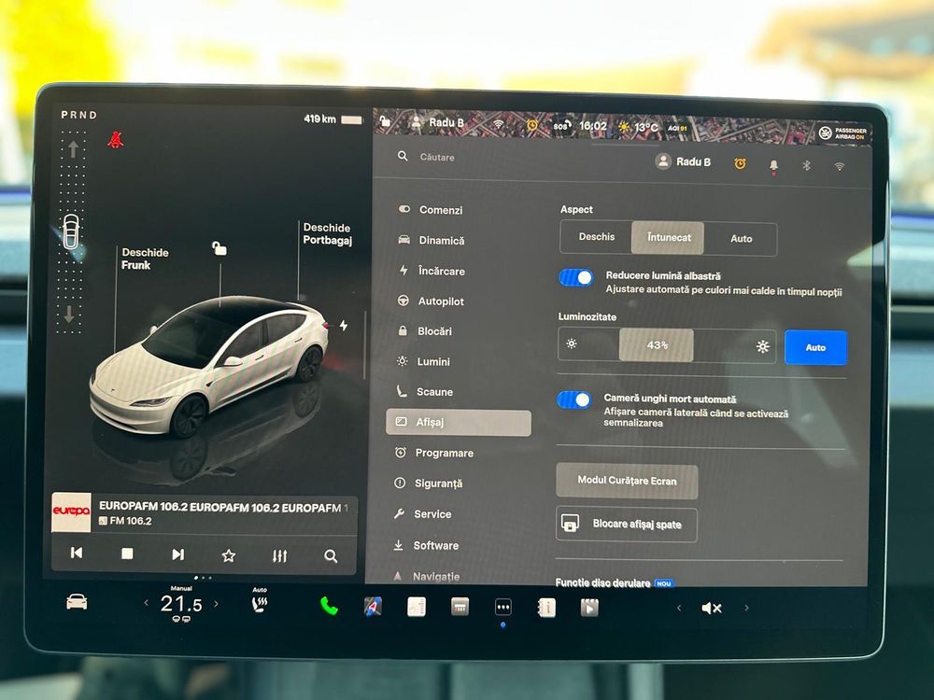The image size is (934, 700).
Task: Click the Europa FM station thumbnail
Action: point(72,511)
